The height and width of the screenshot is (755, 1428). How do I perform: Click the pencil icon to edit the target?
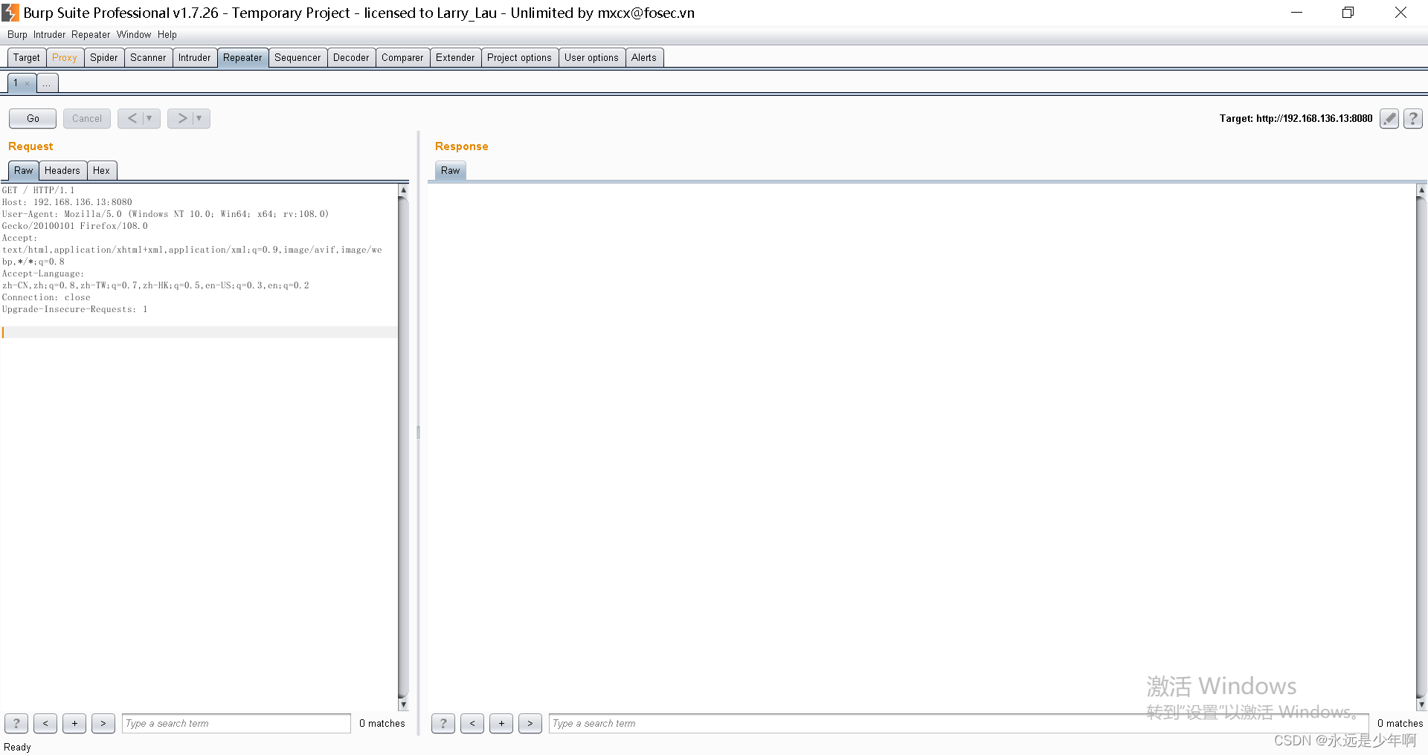[1389, 119]
